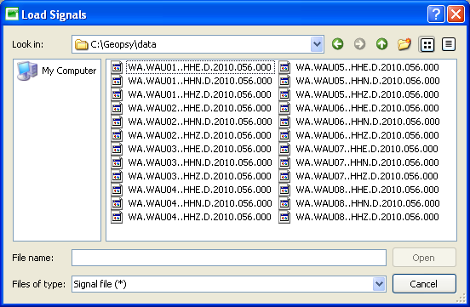
Task: Switch to List View mode
Action: click(x=427, y=44)
